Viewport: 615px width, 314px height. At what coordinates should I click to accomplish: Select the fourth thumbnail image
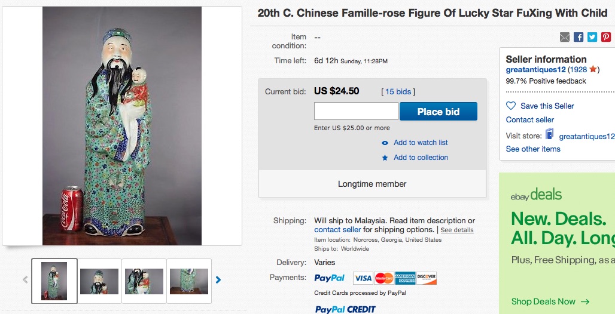(x=189, y=281)
